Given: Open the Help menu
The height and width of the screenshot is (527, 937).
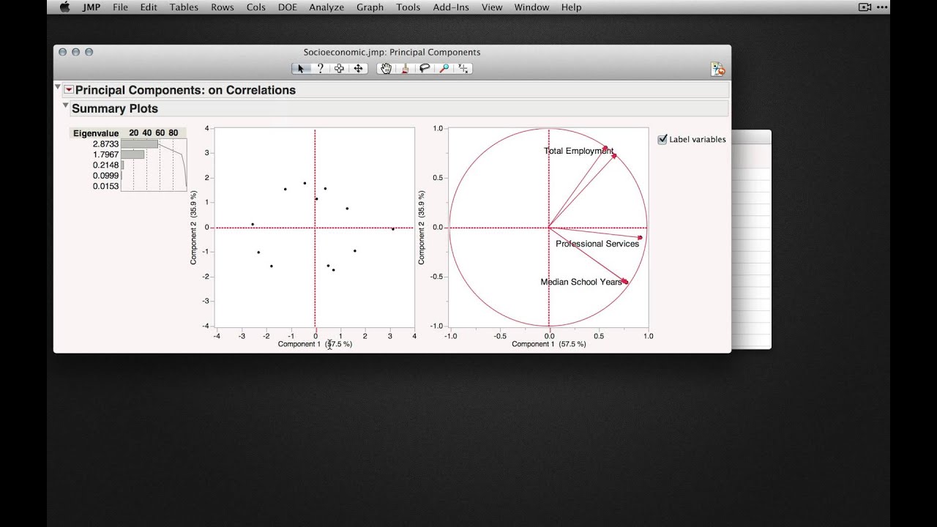Looking at the screenshot, I should pyautogui.click(x=571, y=7).
